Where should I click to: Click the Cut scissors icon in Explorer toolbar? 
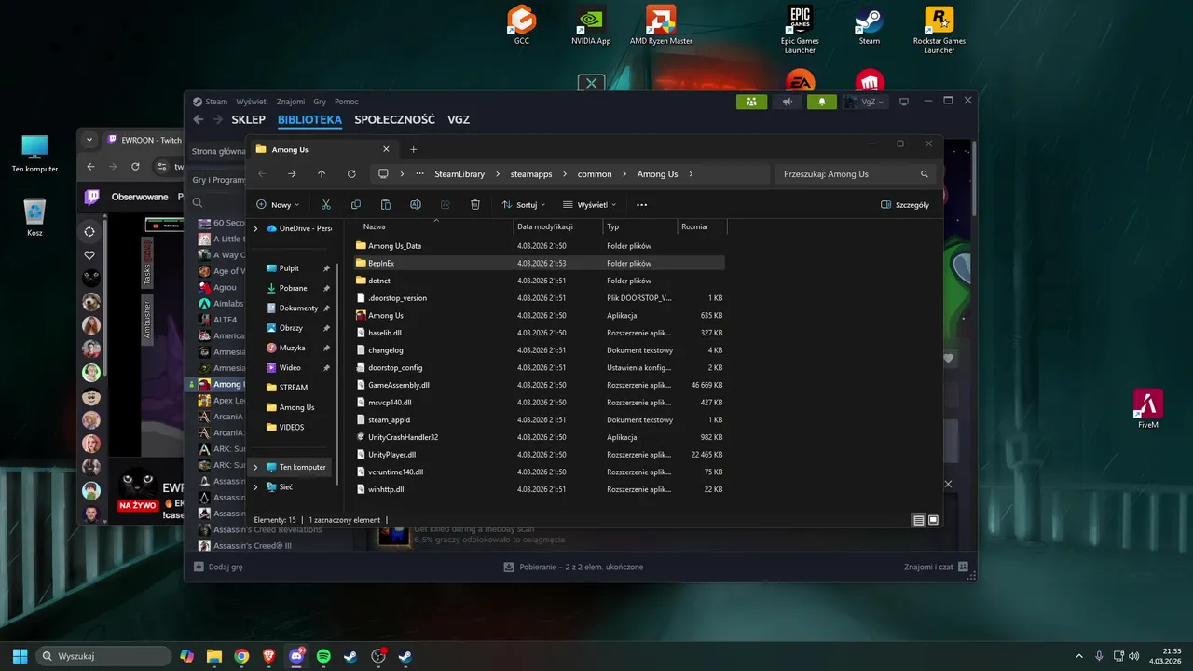[325, 204]
